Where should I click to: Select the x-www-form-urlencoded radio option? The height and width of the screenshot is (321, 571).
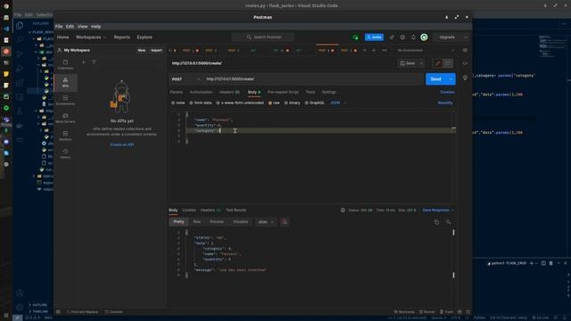(218, 103)
